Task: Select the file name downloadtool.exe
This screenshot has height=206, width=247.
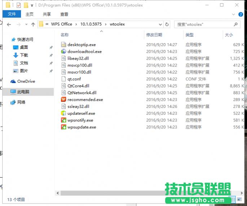Action: pyautogui.click(x=85, y=51)
